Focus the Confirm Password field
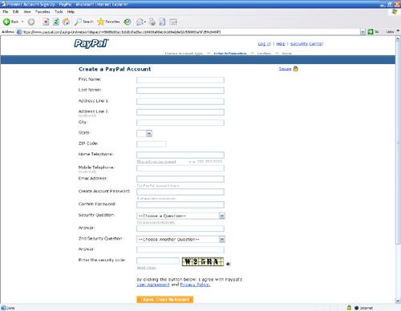The image size is (401, 311). 180,205
